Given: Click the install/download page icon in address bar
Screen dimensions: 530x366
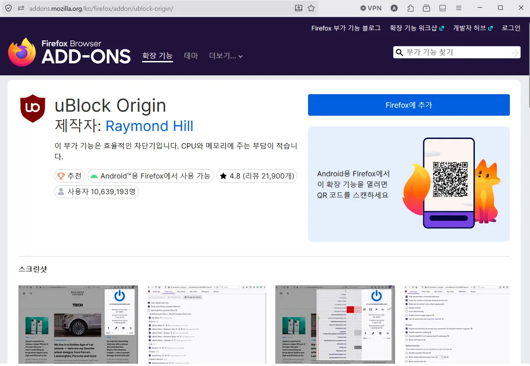Looking at the screenshot, I should click(x=299, y=8).
